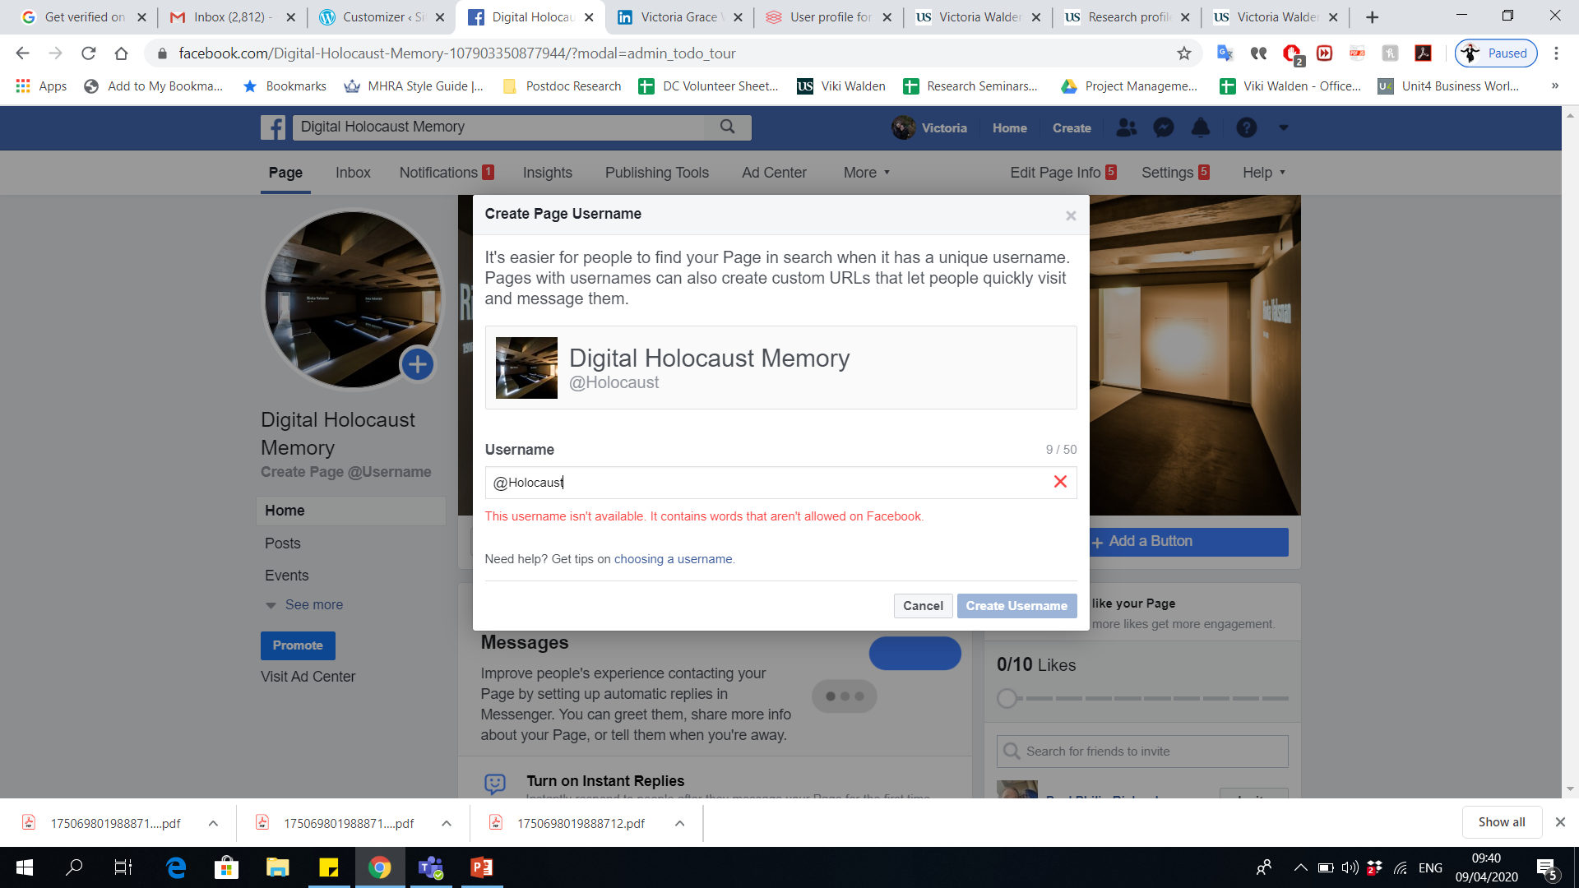This screenshot has width=1579, height=888.
Task: Go to Chrome home page icon
Action: [122, 53]
